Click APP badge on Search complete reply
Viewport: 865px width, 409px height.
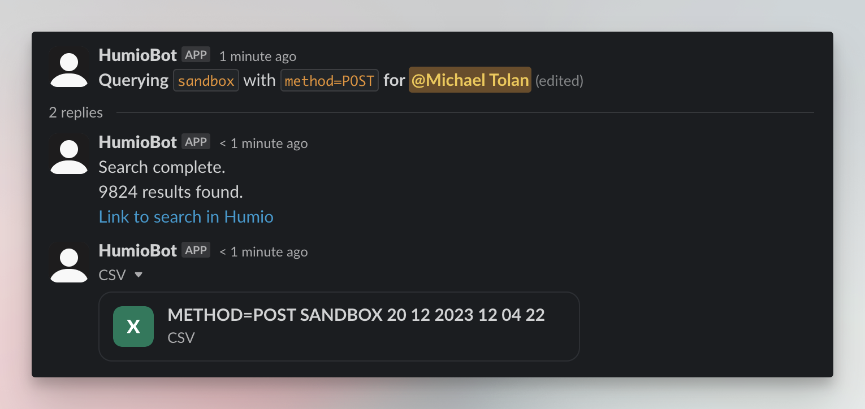(196, 142)
